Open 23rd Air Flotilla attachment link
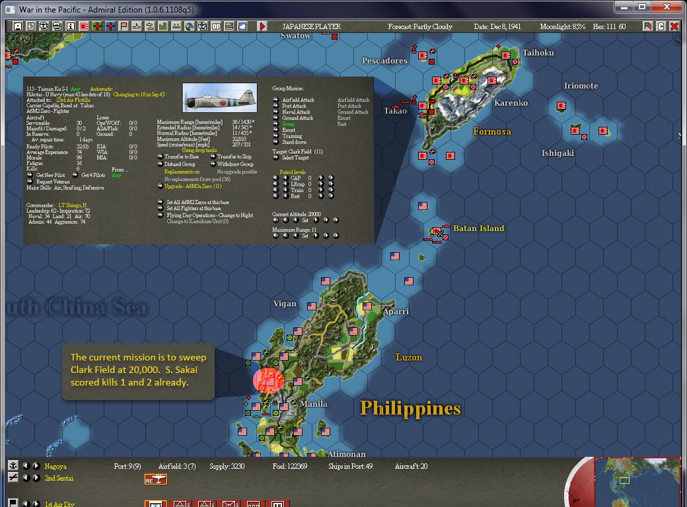 point(73,100)
